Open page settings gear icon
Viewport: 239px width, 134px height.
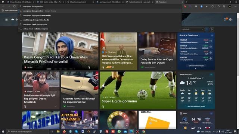[x=230, y=20]
